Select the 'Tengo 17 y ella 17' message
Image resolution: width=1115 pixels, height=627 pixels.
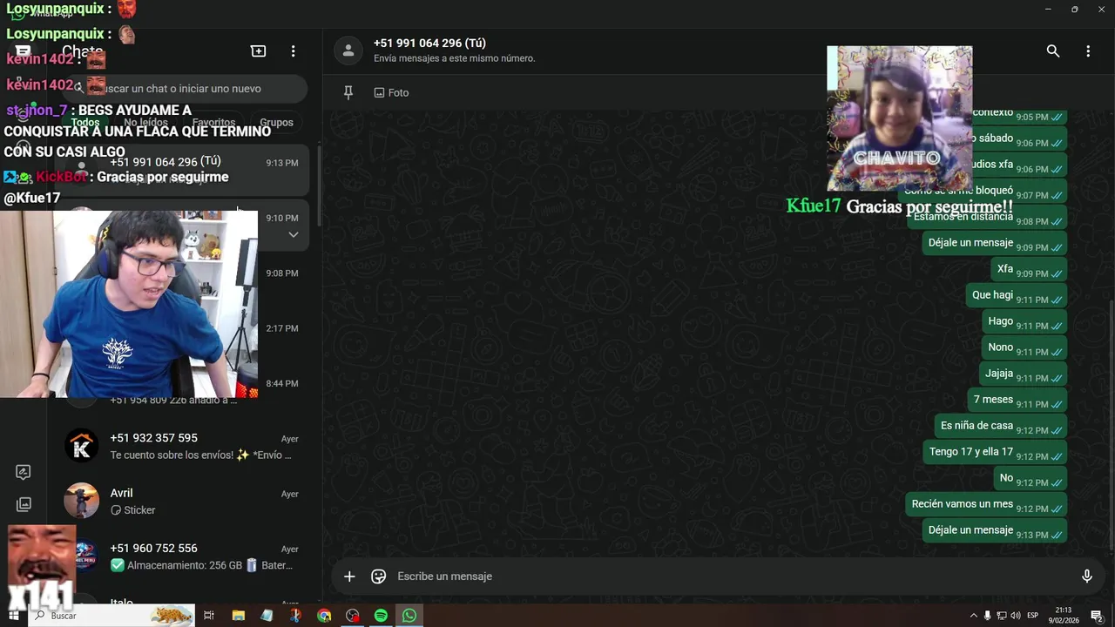click(x=995, y=453)
